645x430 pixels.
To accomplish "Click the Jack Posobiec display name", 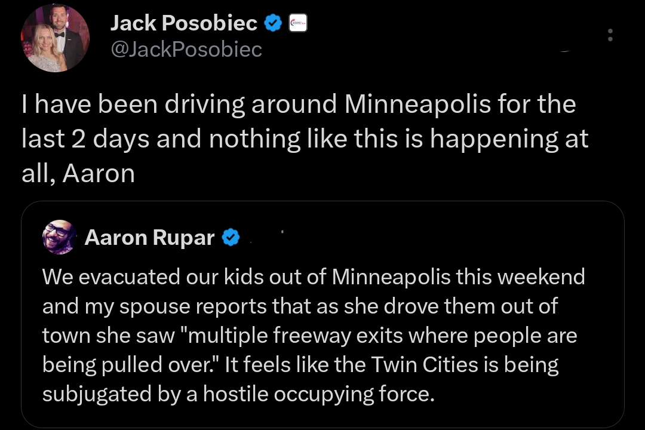I will [x=184, y=23].
